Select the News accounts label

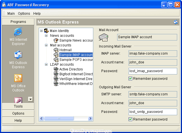click(62, 36)
